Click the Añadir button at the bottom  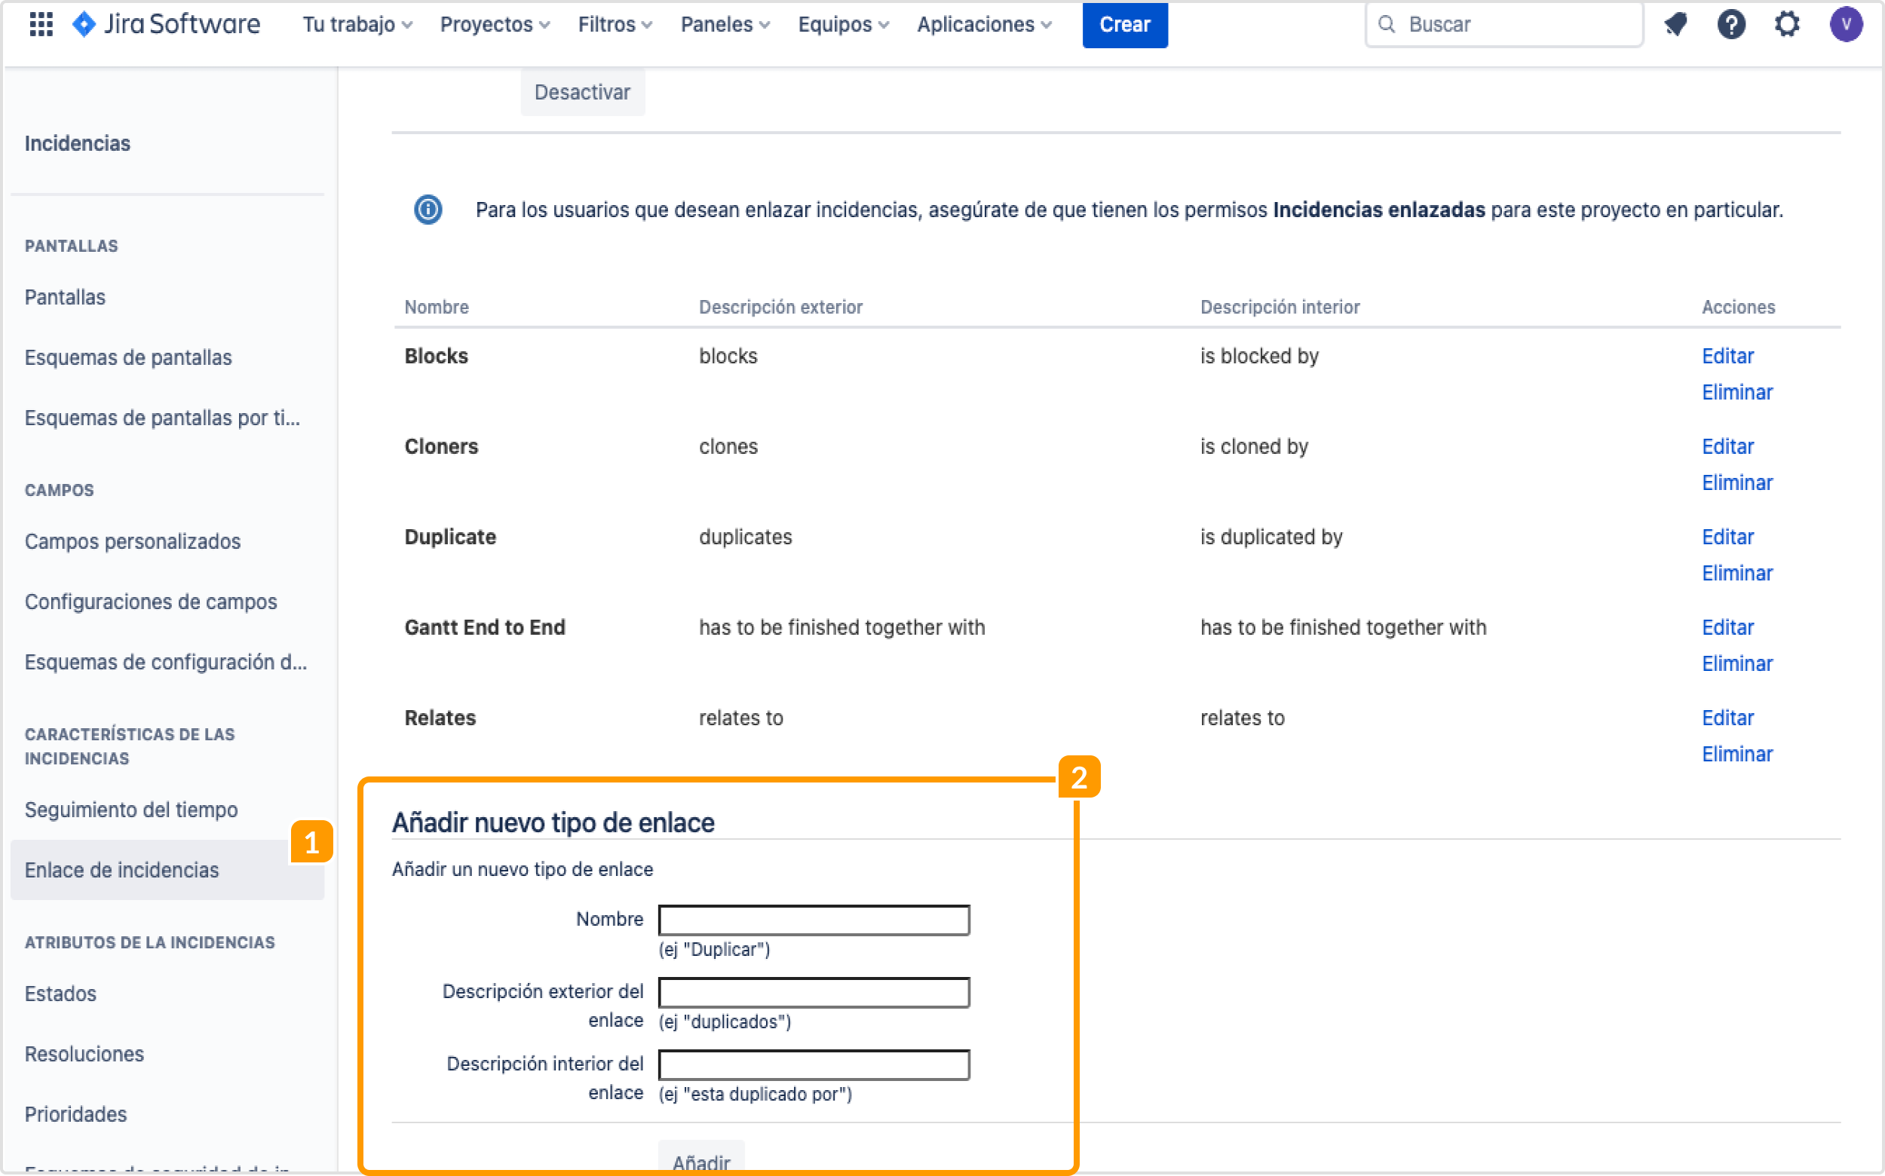700,1162
